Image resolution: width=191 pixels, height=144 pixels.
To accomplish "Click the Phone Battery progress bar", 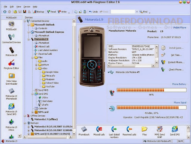I will coord(151,90).
